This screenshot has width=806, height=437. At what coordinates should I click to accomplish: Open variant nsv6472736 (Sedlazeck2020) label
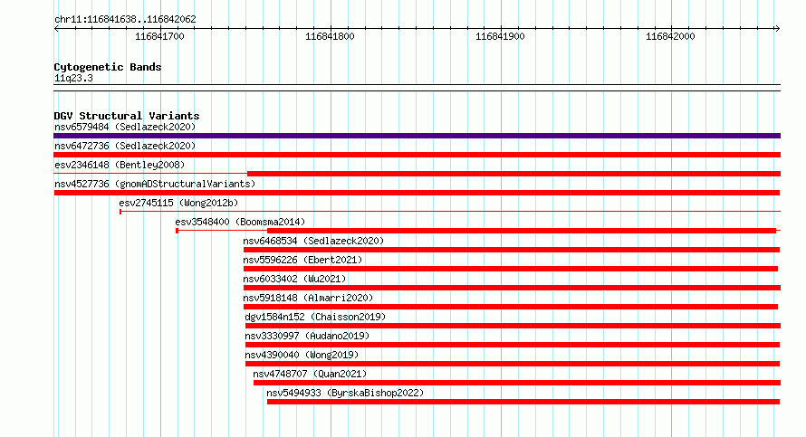[x=125, y=146]
